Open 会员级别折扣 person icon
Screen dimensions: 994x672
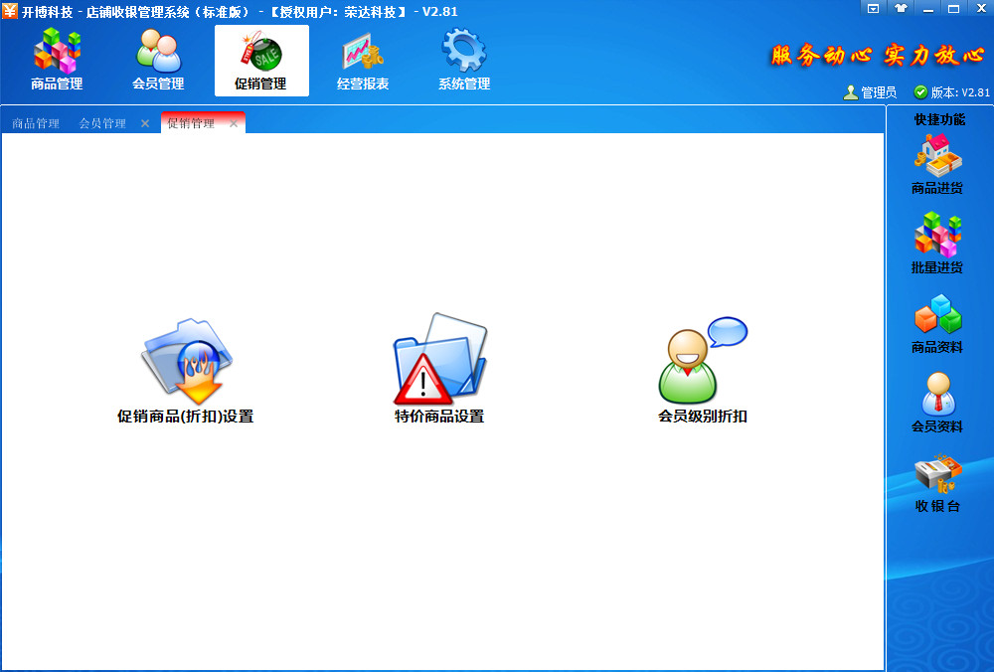coord(703,360)
